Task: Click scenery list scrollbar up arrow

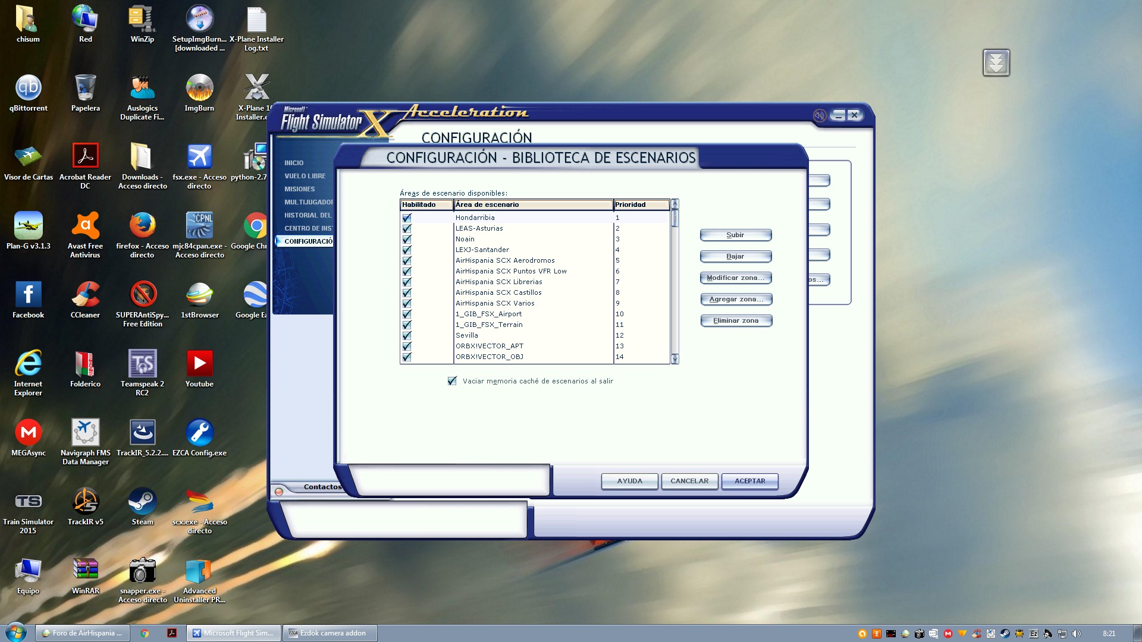Action: [674, 204]
